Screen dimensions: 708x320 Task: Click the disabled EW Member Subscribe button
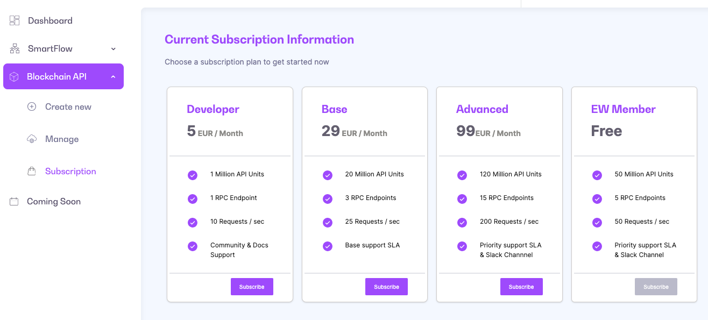pyautogui.click(x=656, y=287)
